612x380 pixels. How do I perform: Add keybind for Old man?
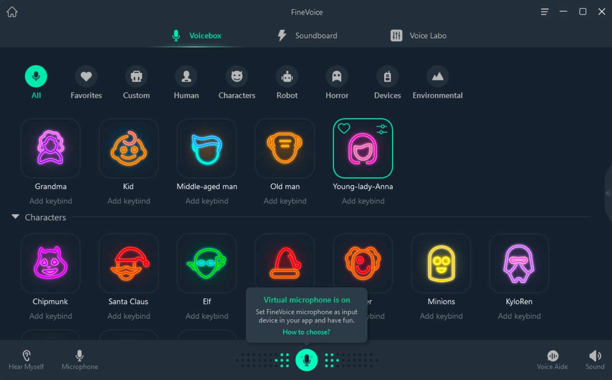(285, 201)
